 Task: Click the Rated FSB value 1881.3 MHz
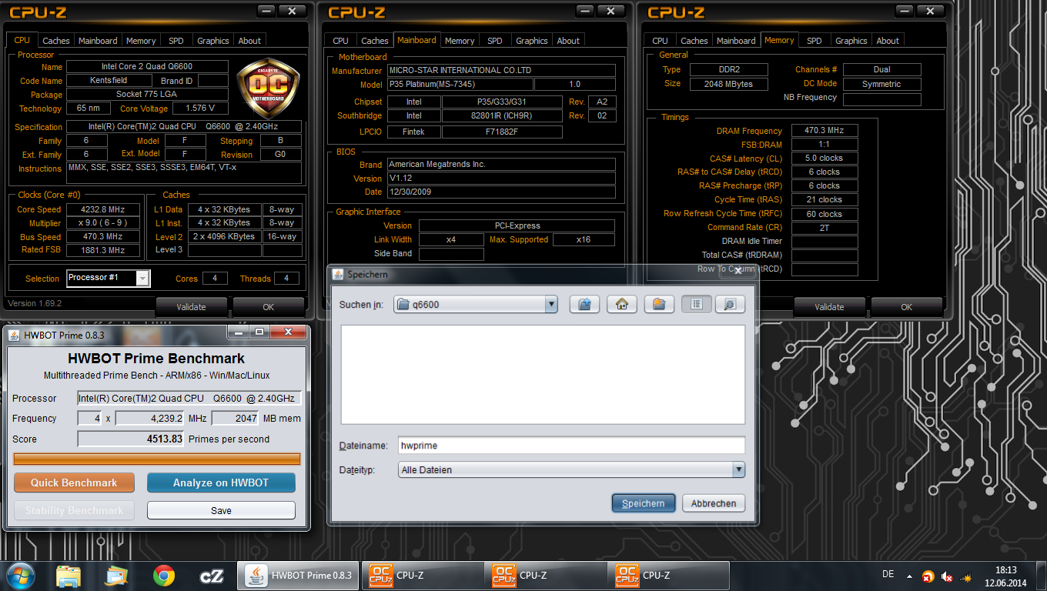point(103,250)
